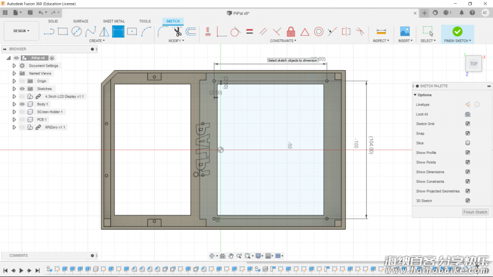Click the Look At icon in palette
Image resolution: width=493 pixels, height=277 pixels.
click(x=468, y=114)
